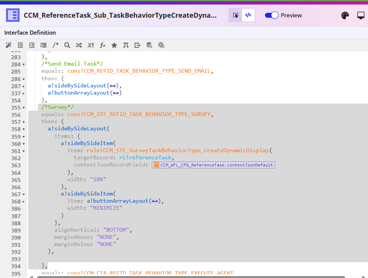
Task: Decrease indent of selected code
Action: coord(20,45)
